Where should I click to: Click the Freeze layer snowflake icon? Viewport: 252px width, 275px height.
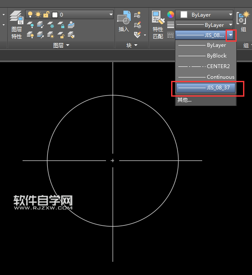(51, 25)
